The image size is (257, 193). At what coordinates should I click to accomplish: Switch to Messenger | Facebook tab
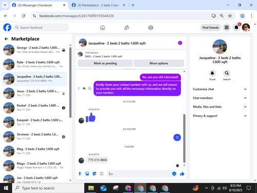point(39,5)
